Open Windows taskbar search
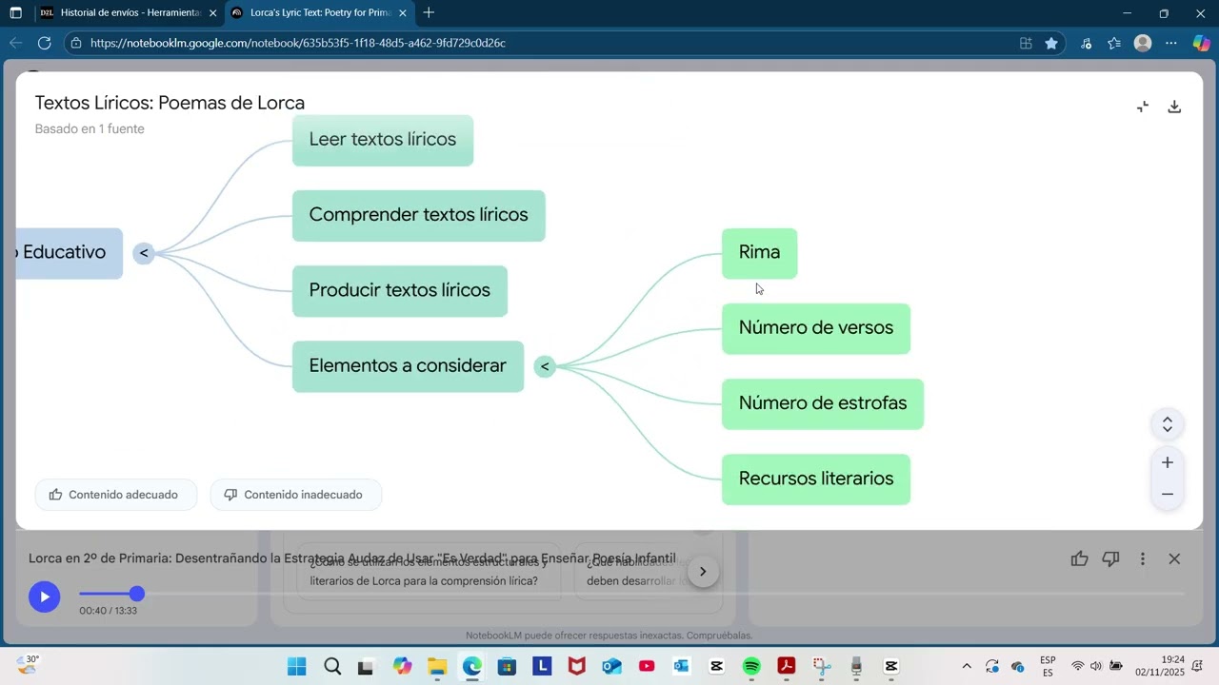 (332, 666)
